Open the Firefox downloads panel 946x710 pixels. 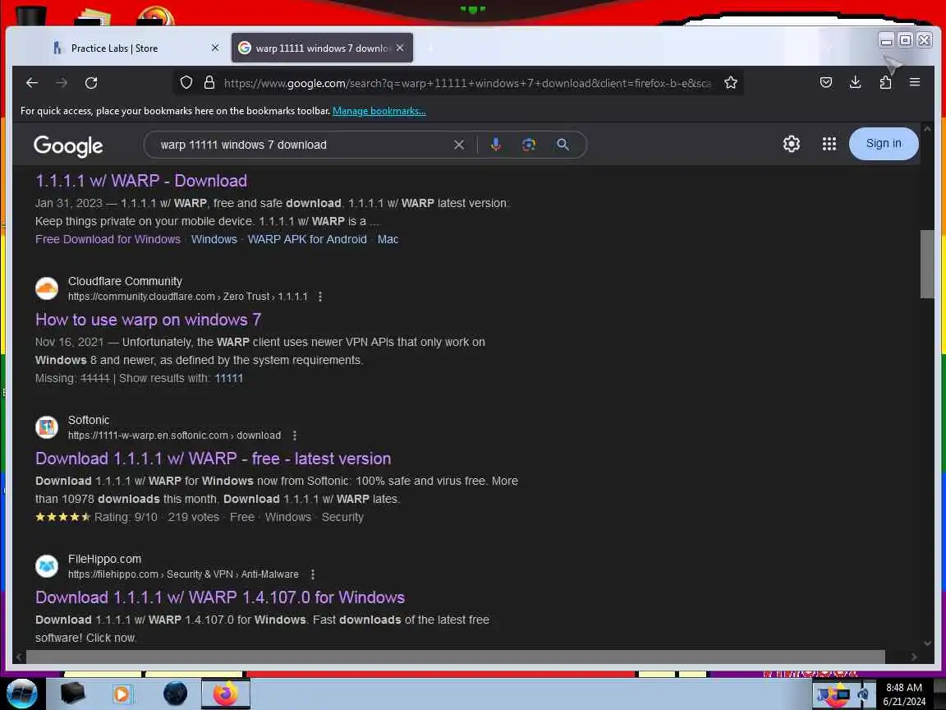[x=855, y=82]
